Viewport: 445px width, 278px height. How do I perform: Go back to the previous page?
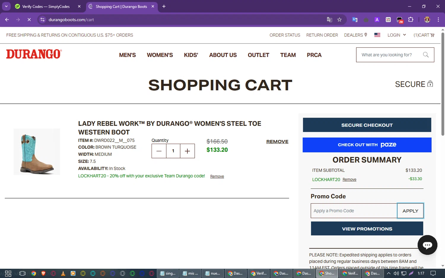[x=7, y=20]
